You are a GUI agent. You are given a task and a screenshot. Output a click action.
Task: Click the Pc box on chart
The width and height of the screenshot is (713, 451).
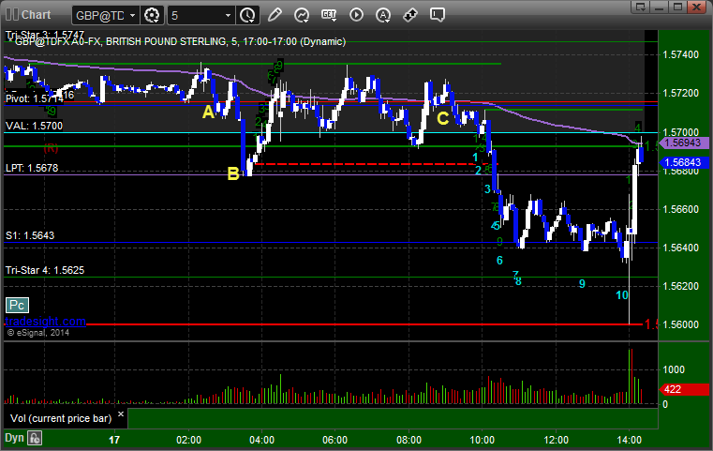tap(17, 305)
